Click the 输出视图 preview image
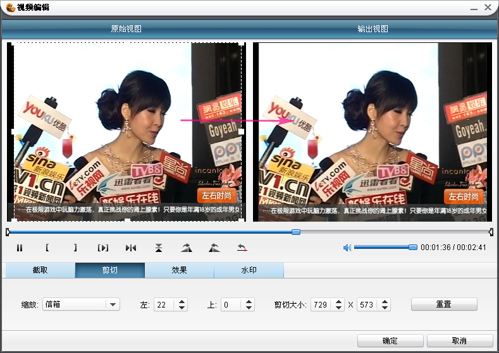Viewport: 499px width, 353px height. tap(373, 132)
